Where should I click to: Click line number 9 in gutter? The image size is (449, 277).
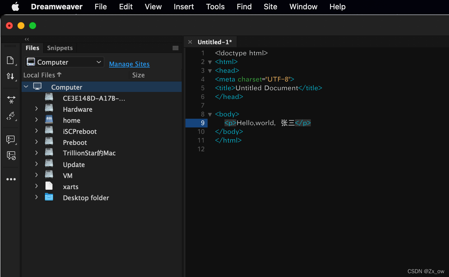coord(203,123)
